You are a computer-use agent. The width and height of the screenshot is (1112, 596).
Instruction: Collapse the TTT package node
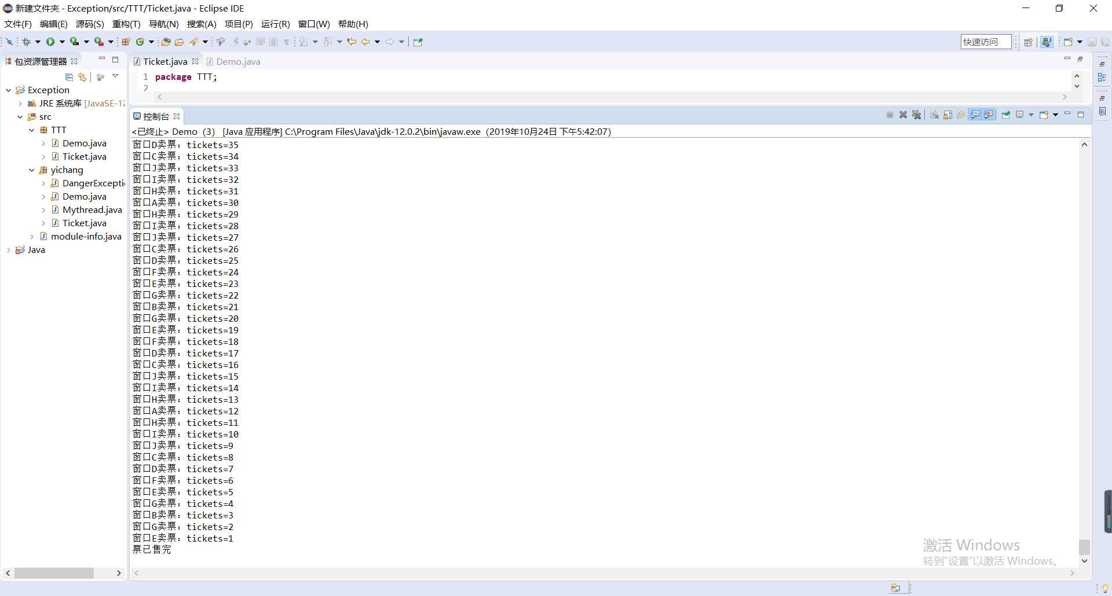[x=32, y=130]
